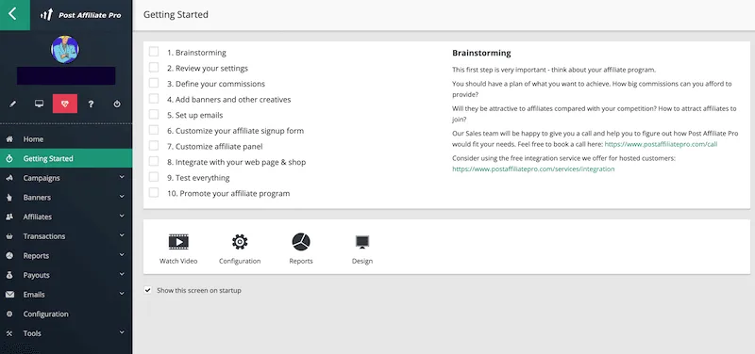Check the Define your commissions checkbox
This screenshot has height=354, width=755.
pyautogui.click(x=154, y=83)
